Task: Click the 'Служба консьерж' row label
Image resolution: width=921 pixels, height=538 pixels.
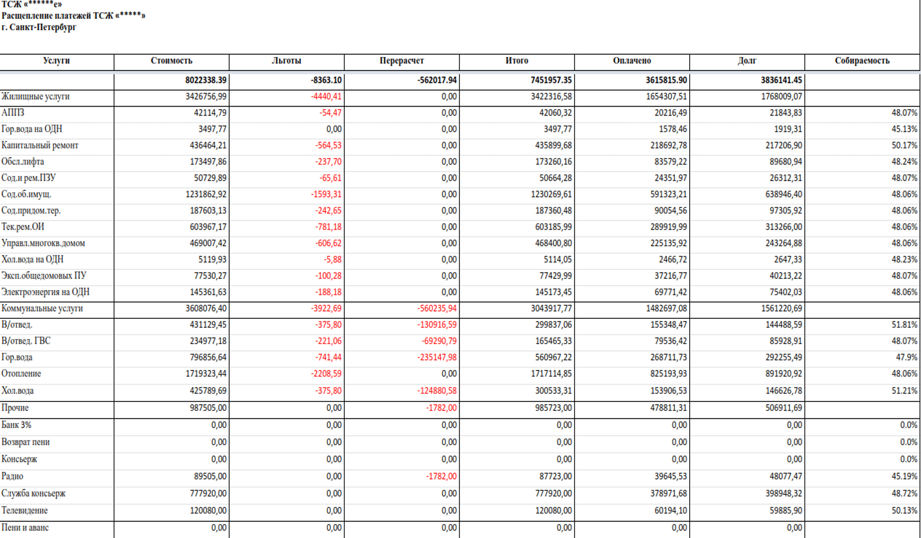Action: [x=33, y=494]
